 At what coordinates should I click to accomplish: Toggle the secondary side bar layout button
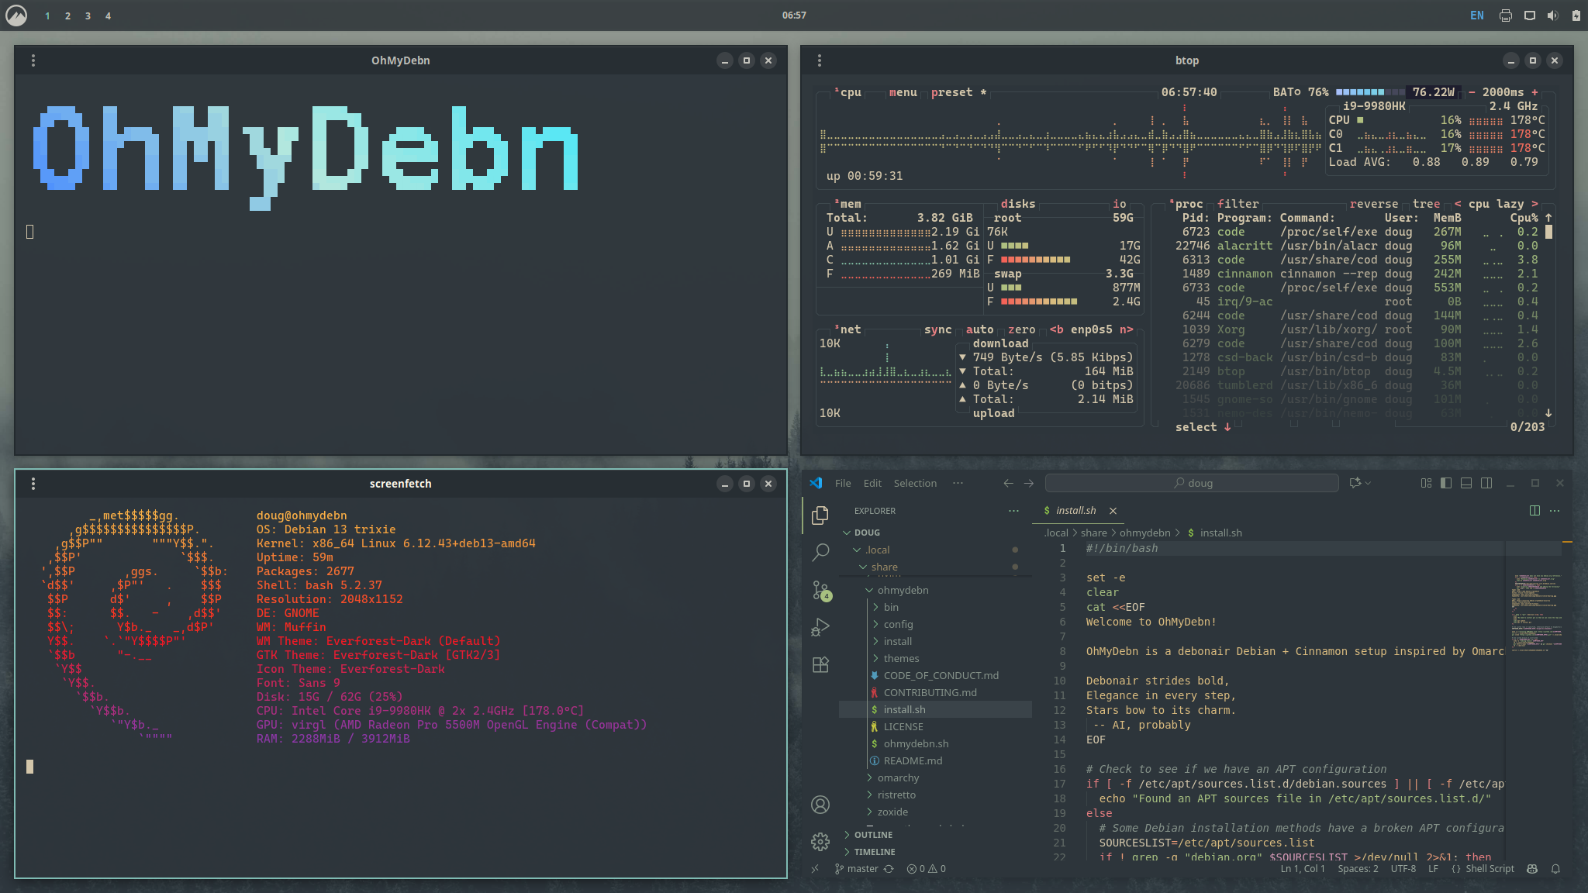point(1486,483)
